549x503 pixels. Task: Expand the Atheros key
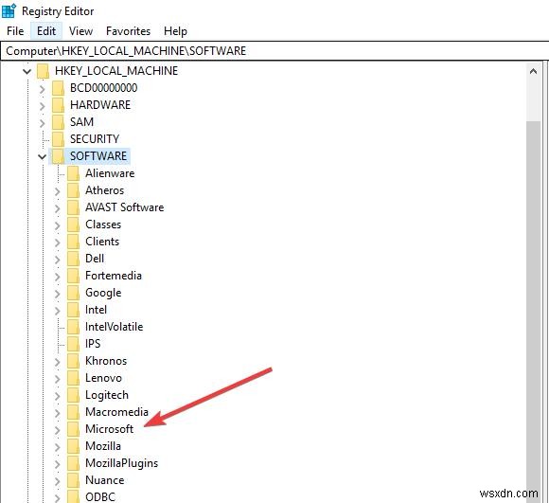[58, 191]
